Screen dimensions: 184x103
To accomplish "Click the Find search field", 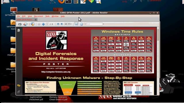I will (94, 24).
